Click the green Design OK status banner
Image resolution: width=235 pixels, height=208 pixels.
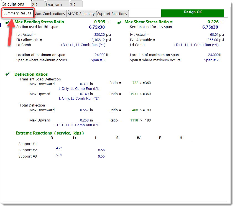coord(193,13)
